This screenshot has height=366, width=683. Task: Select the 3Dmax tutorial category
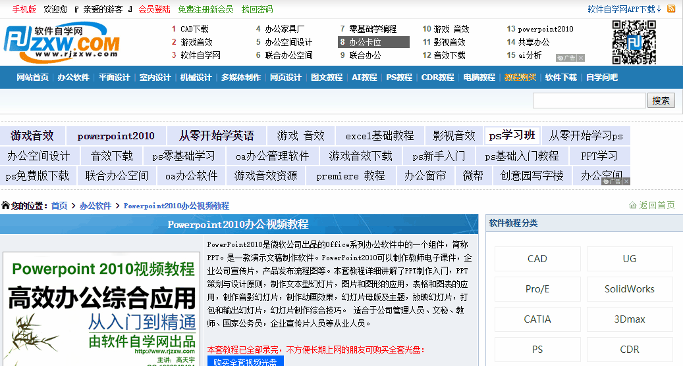click(x=630, y=319)
